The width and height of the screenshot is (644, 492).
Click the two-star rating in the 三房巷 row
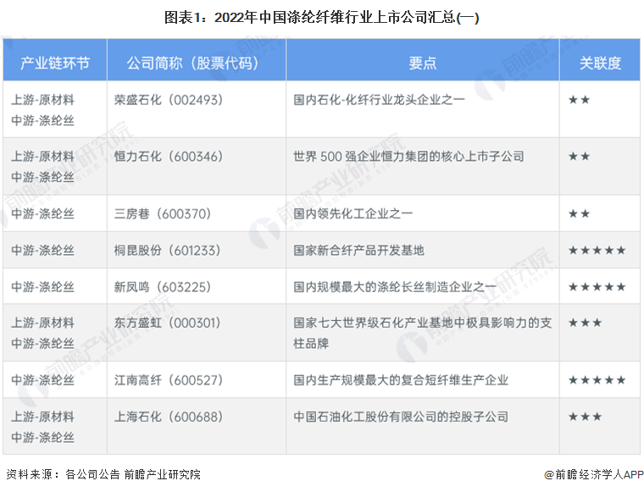pos(579,213)
